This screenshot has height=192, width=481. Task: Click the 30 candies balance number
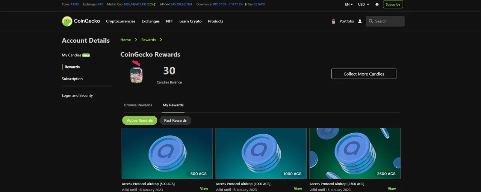click(x=169, y=70)
